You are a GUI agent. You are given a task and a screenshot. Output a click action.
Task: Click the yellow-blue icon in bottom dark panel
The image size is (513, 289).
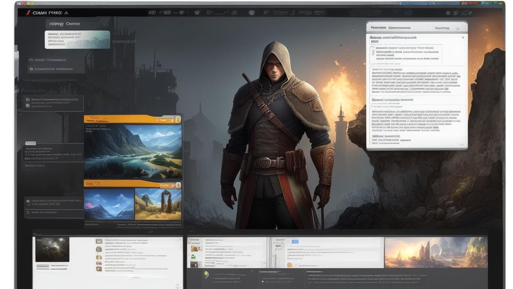[207, 275]
